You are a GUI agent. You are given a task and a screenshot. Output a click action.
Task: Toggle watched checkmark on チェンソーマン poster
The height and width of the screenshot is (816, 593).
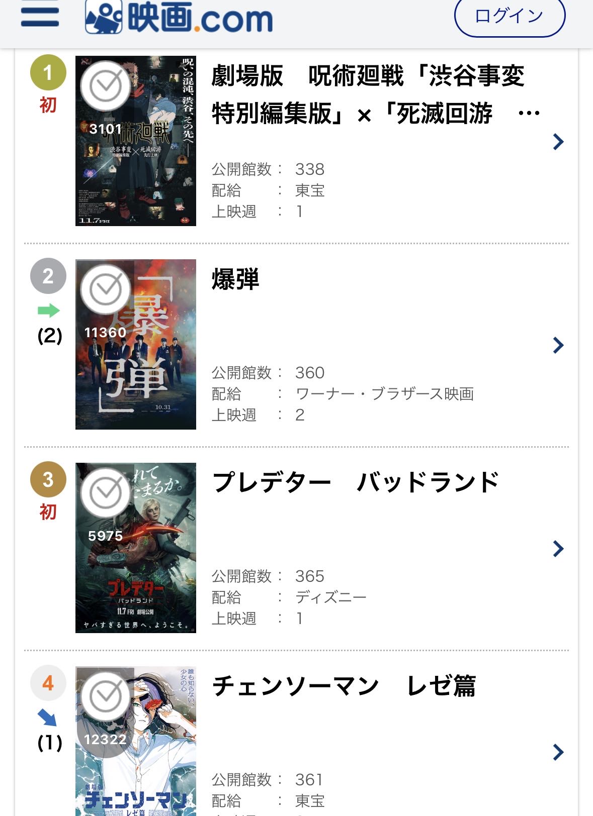click(x=106, y=696)
